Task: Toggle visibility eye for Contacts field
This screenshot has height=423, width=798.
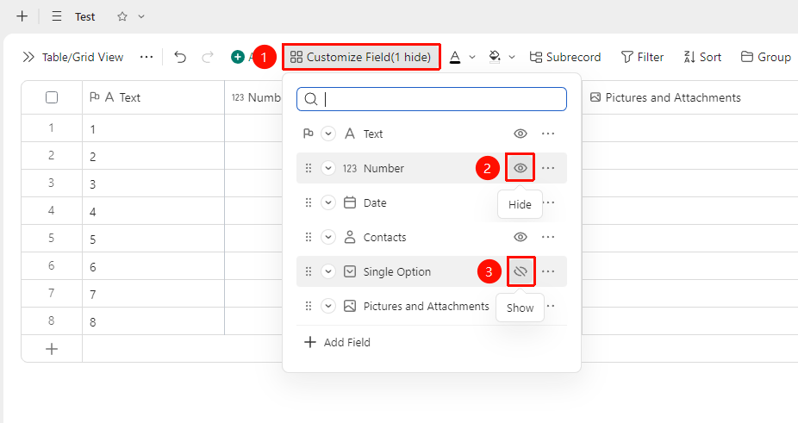Action: 521,237
